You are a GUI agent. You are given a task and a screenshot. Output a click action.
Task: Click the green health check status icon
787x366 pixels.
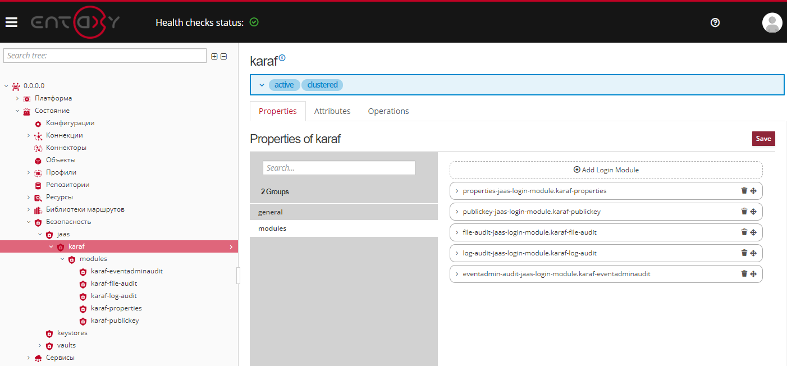[254, 22]
